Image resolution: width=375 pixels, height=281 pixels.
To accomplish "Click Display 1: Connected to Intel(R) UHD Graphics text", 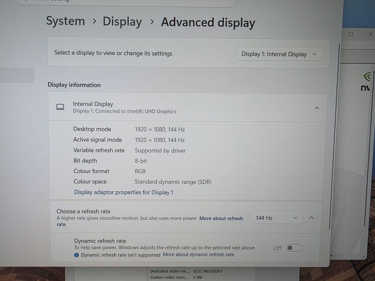I will (125, 111).
